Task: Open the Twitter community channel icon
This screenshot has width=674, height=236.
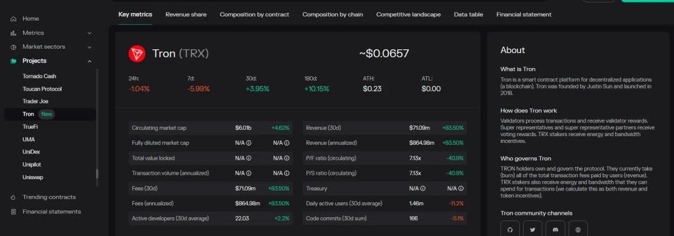Action: (x=532, y=230)
